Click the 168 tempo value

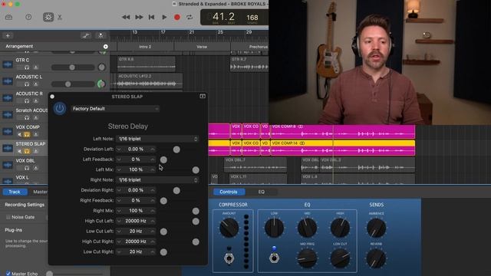coord(252,18)
